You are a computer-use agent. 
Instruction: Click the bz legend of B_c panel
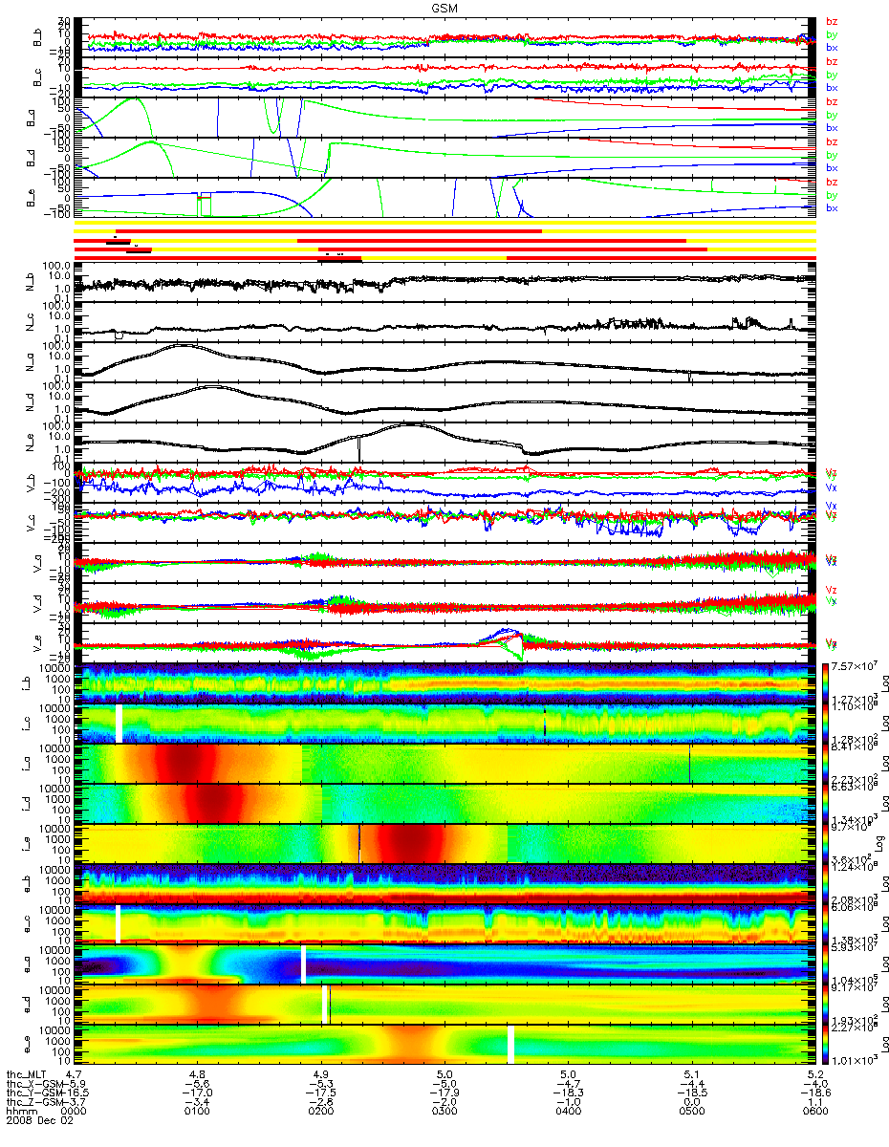[x=832, y=62]
